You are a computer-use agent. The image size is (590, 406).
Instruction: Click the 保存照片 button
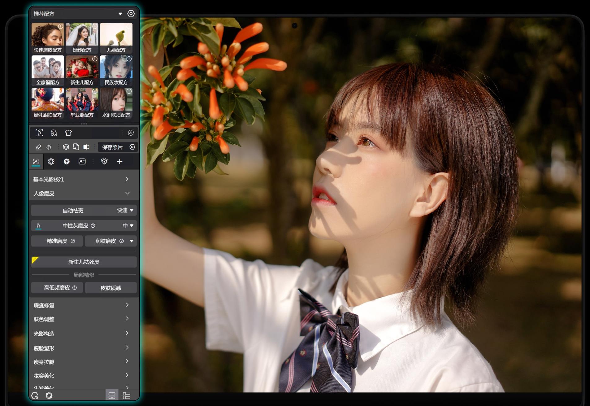tap(112, 147)
